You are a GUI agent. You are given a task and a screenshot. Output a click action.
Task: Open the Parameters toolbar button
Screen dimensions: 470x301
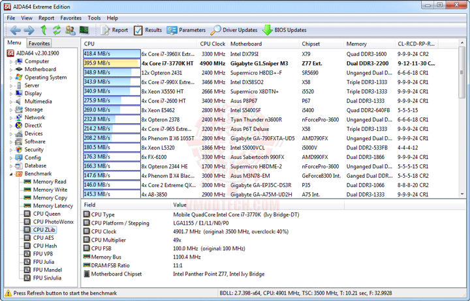tap(186, 30)
